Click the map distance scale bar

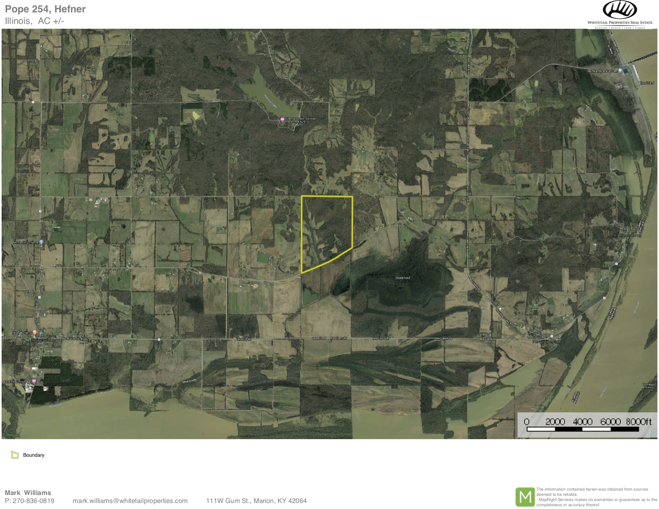pos(583,429)
